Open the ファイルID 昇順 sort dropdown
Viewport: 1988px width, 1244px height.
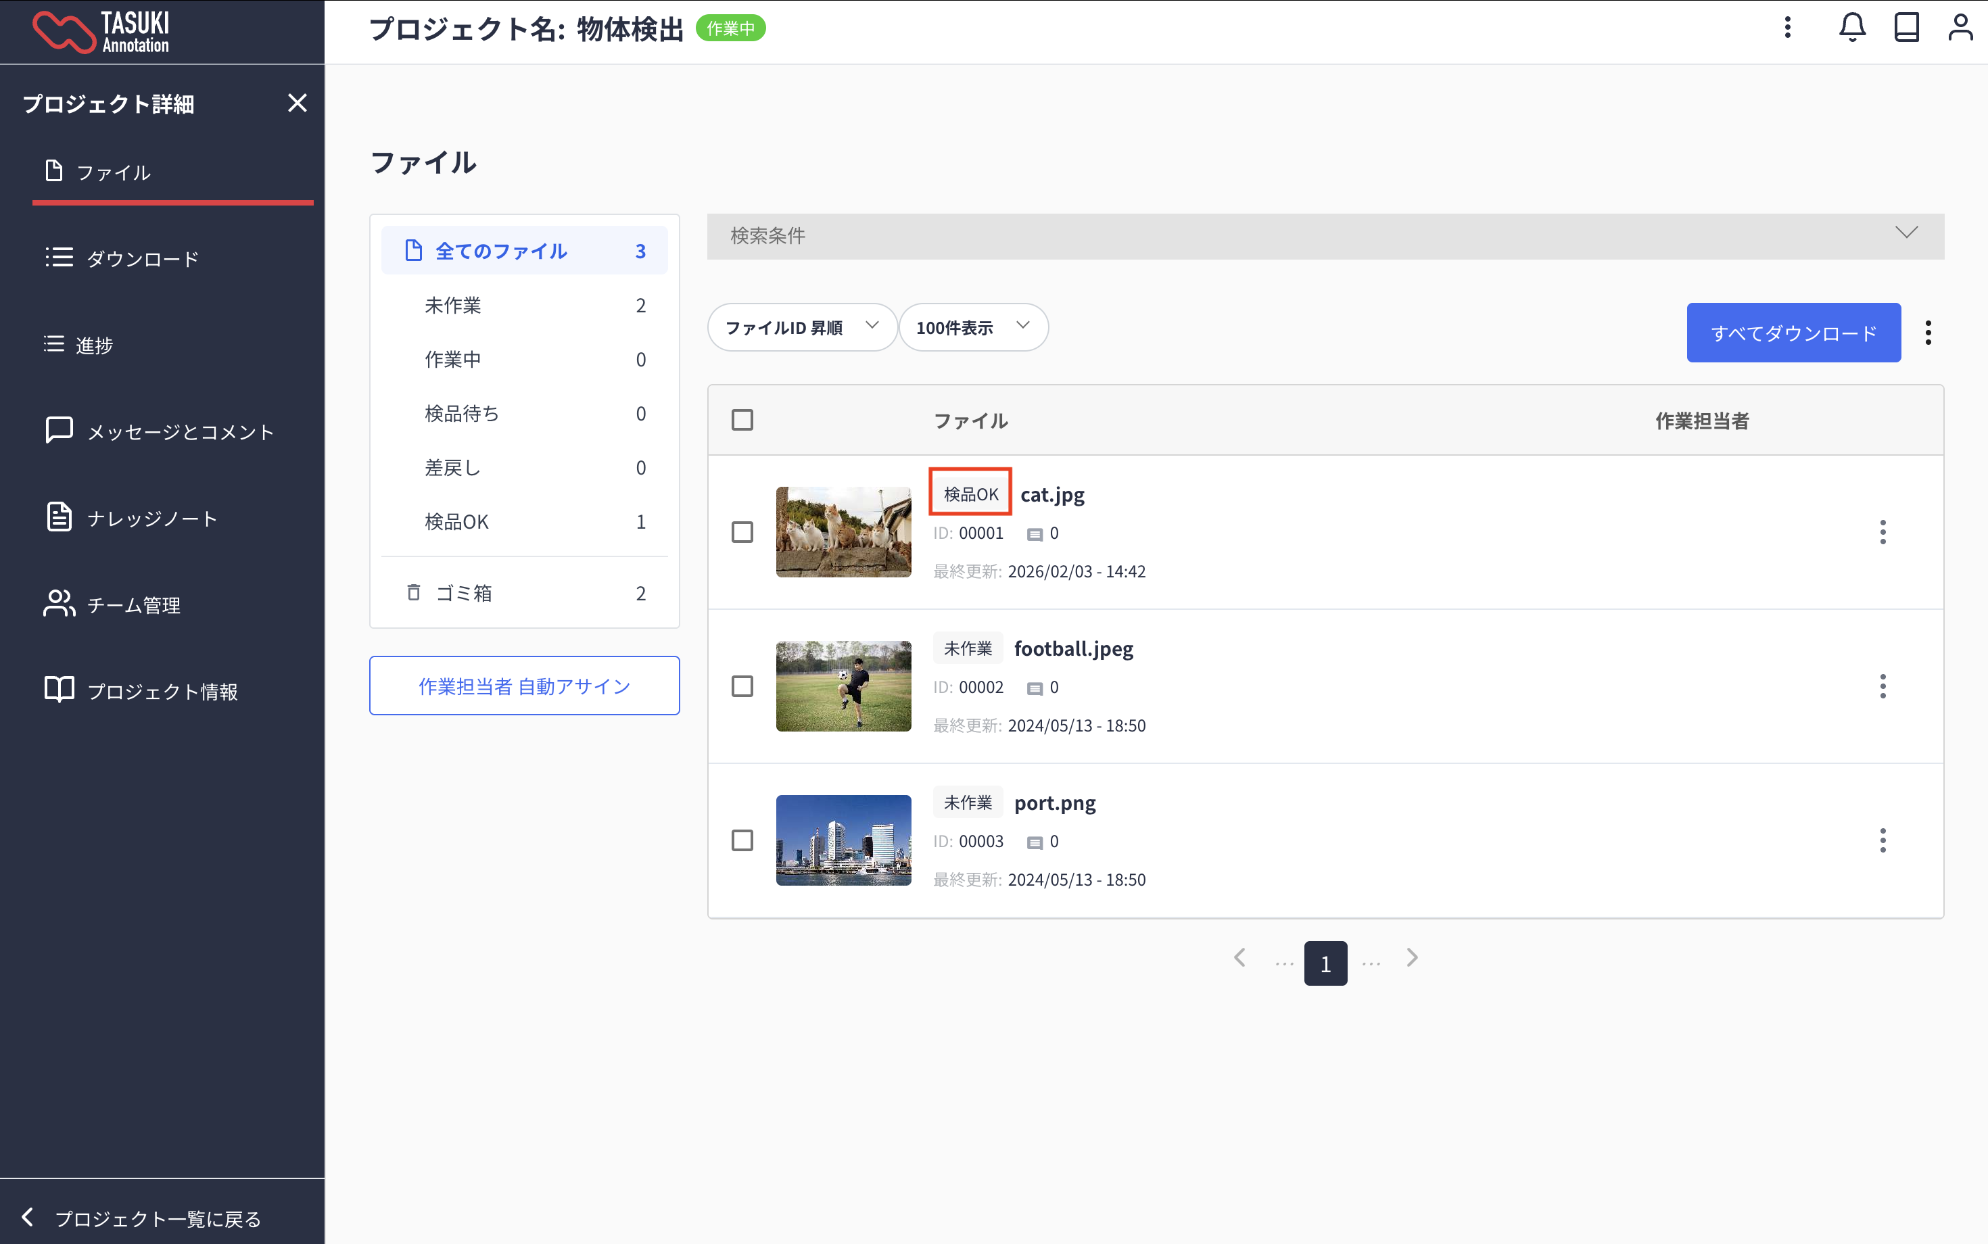click(801, 327)
